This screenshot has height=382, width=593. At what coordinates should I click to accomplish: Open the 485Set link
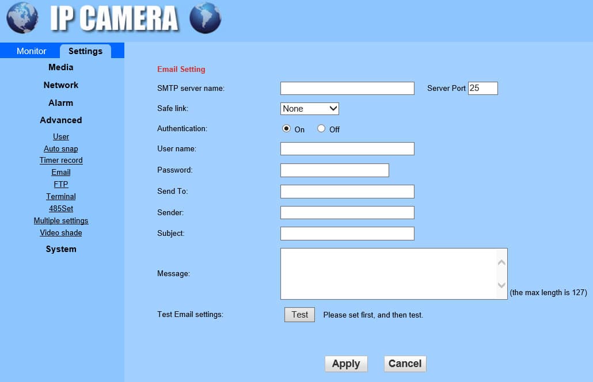click(x=61, y=209)
